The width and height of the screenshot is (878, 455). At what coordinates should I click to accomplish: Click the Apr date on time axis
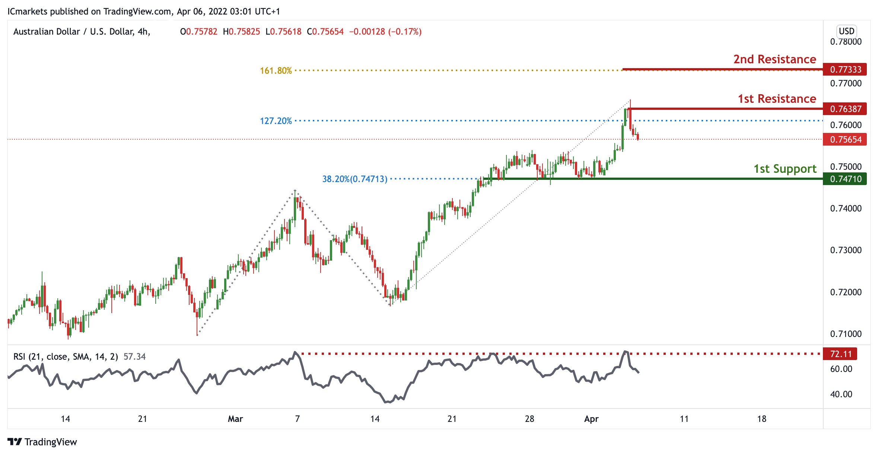click(591, 419)
